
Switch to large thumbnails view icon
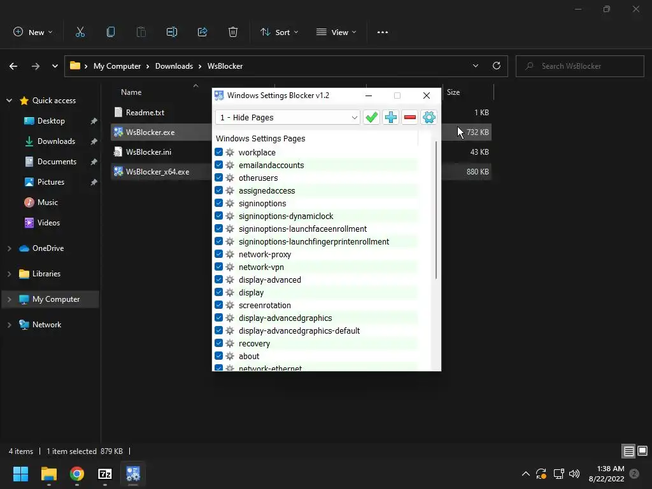click(642, 451)
